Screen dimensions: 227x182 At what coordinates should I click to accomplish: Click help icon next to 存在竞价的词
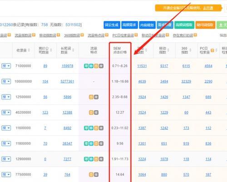tap(195, 35)
